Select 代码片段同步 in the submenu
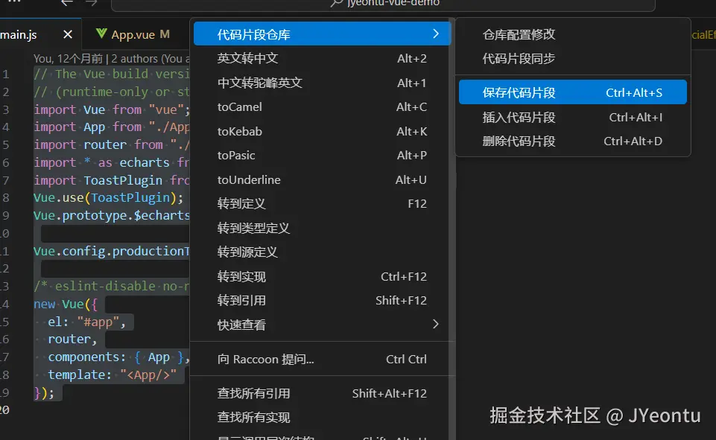The width and height of the screenshot is (716, 440). pos(573,59)
